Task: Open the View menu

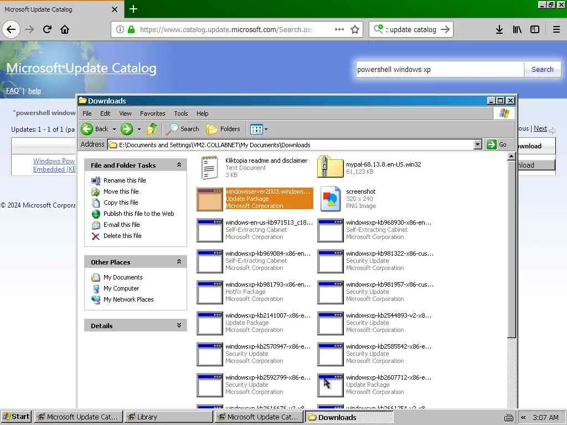Action: pyautogui.click(x=126, y=113)
